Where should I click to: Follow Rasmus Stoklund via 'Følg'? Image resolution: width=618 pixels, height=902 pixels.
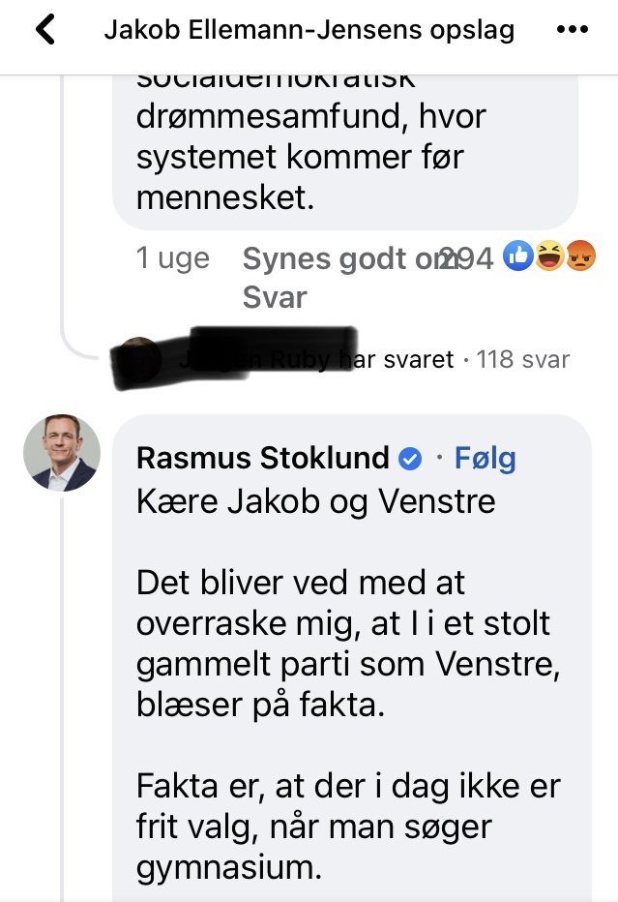pyautogui.click(x=485, y=458)
